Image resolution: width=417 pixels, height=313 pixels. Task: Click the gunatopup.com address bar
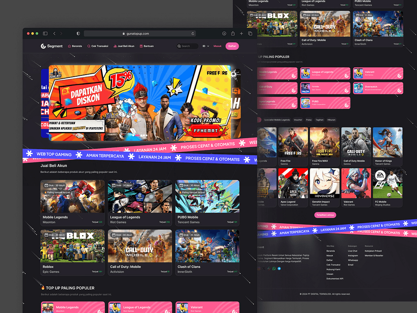(140, 33)
